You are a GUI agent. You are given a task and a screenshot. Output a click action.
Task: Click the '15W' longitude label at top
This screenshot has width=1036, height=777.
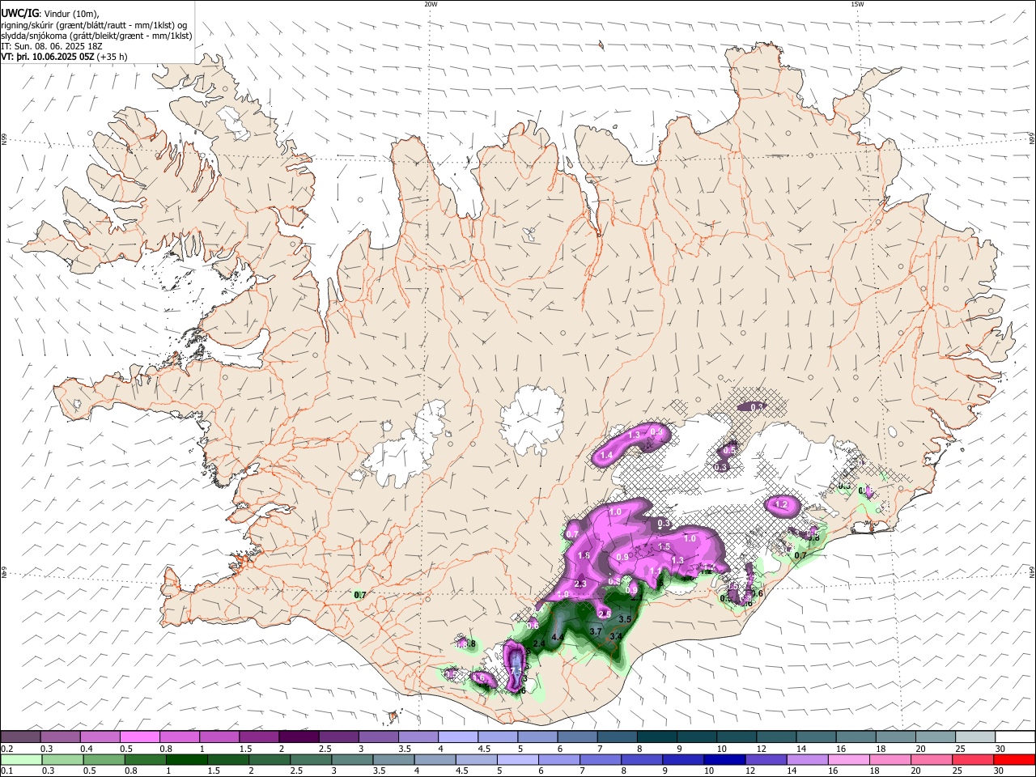(x=857, y=4)
